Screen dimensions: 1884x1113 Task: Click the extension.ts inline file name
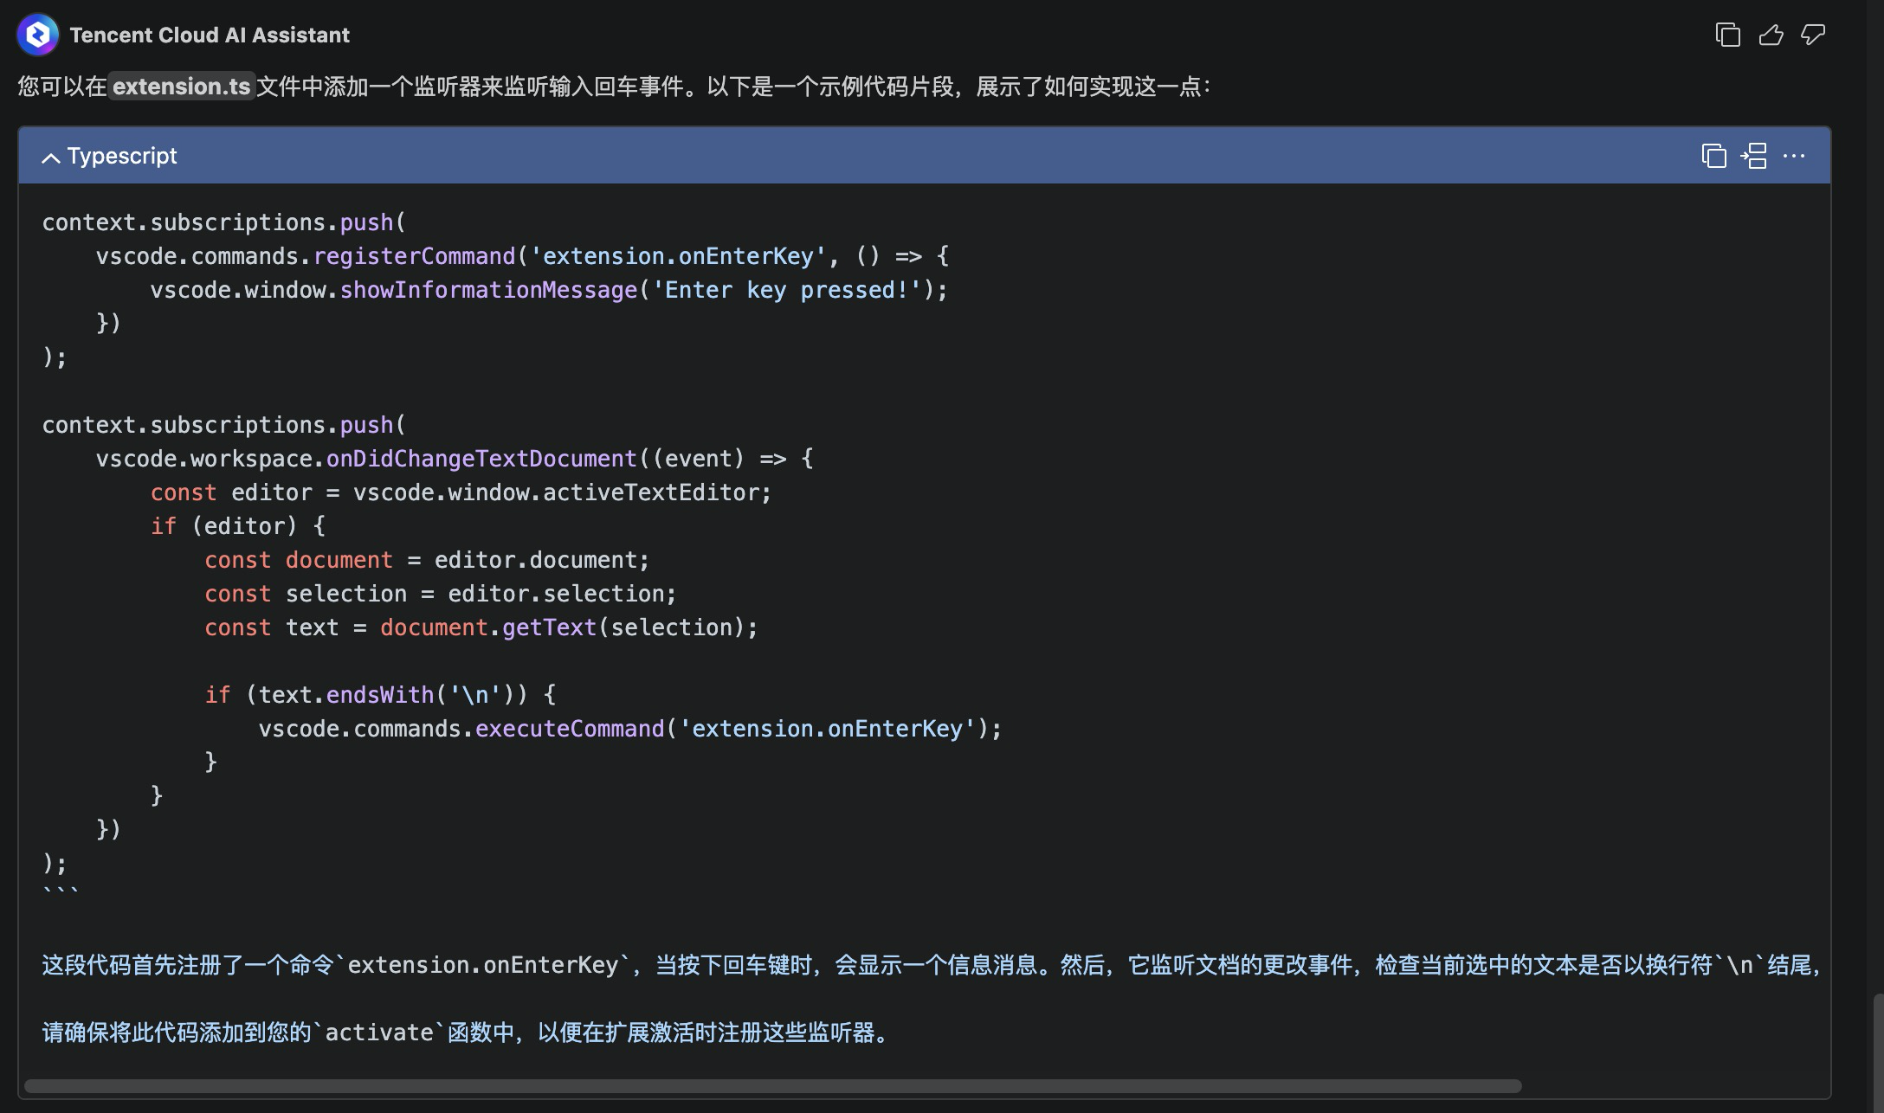tap(182, 87)
